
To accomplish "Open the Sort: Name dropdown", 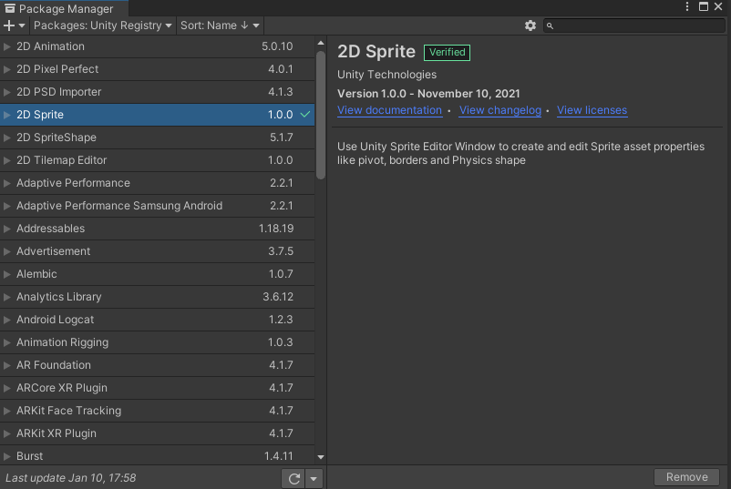I will pos(219,25).
